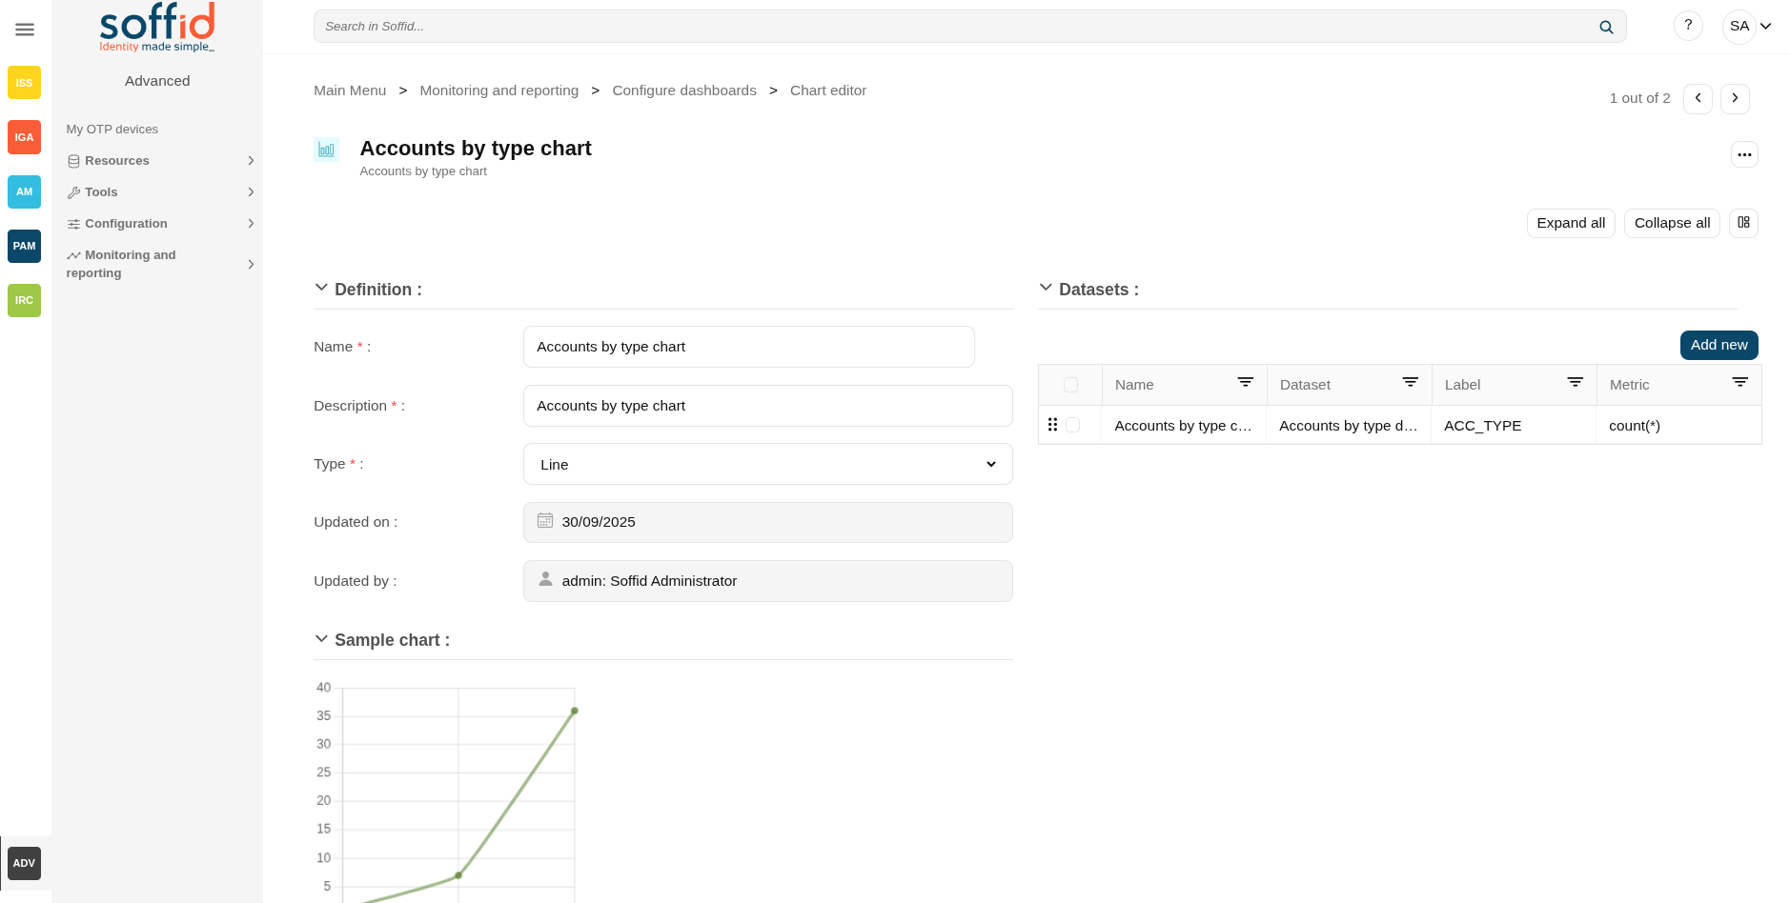Filter the Dataset column
The image size is (1790, 903).
1410,383
